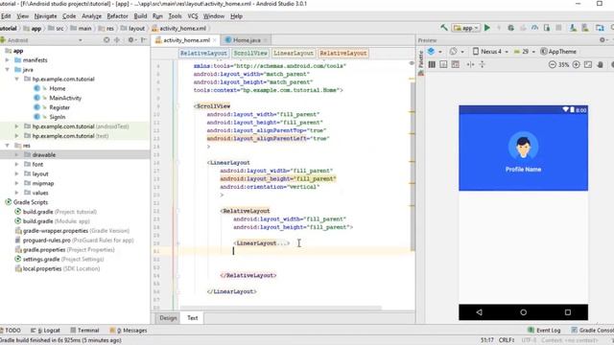The height and width of the screenshot is (345, 614).
Task: Click the Make Project hammer icon
Action: pyautogui.click(x=443, y=28)
